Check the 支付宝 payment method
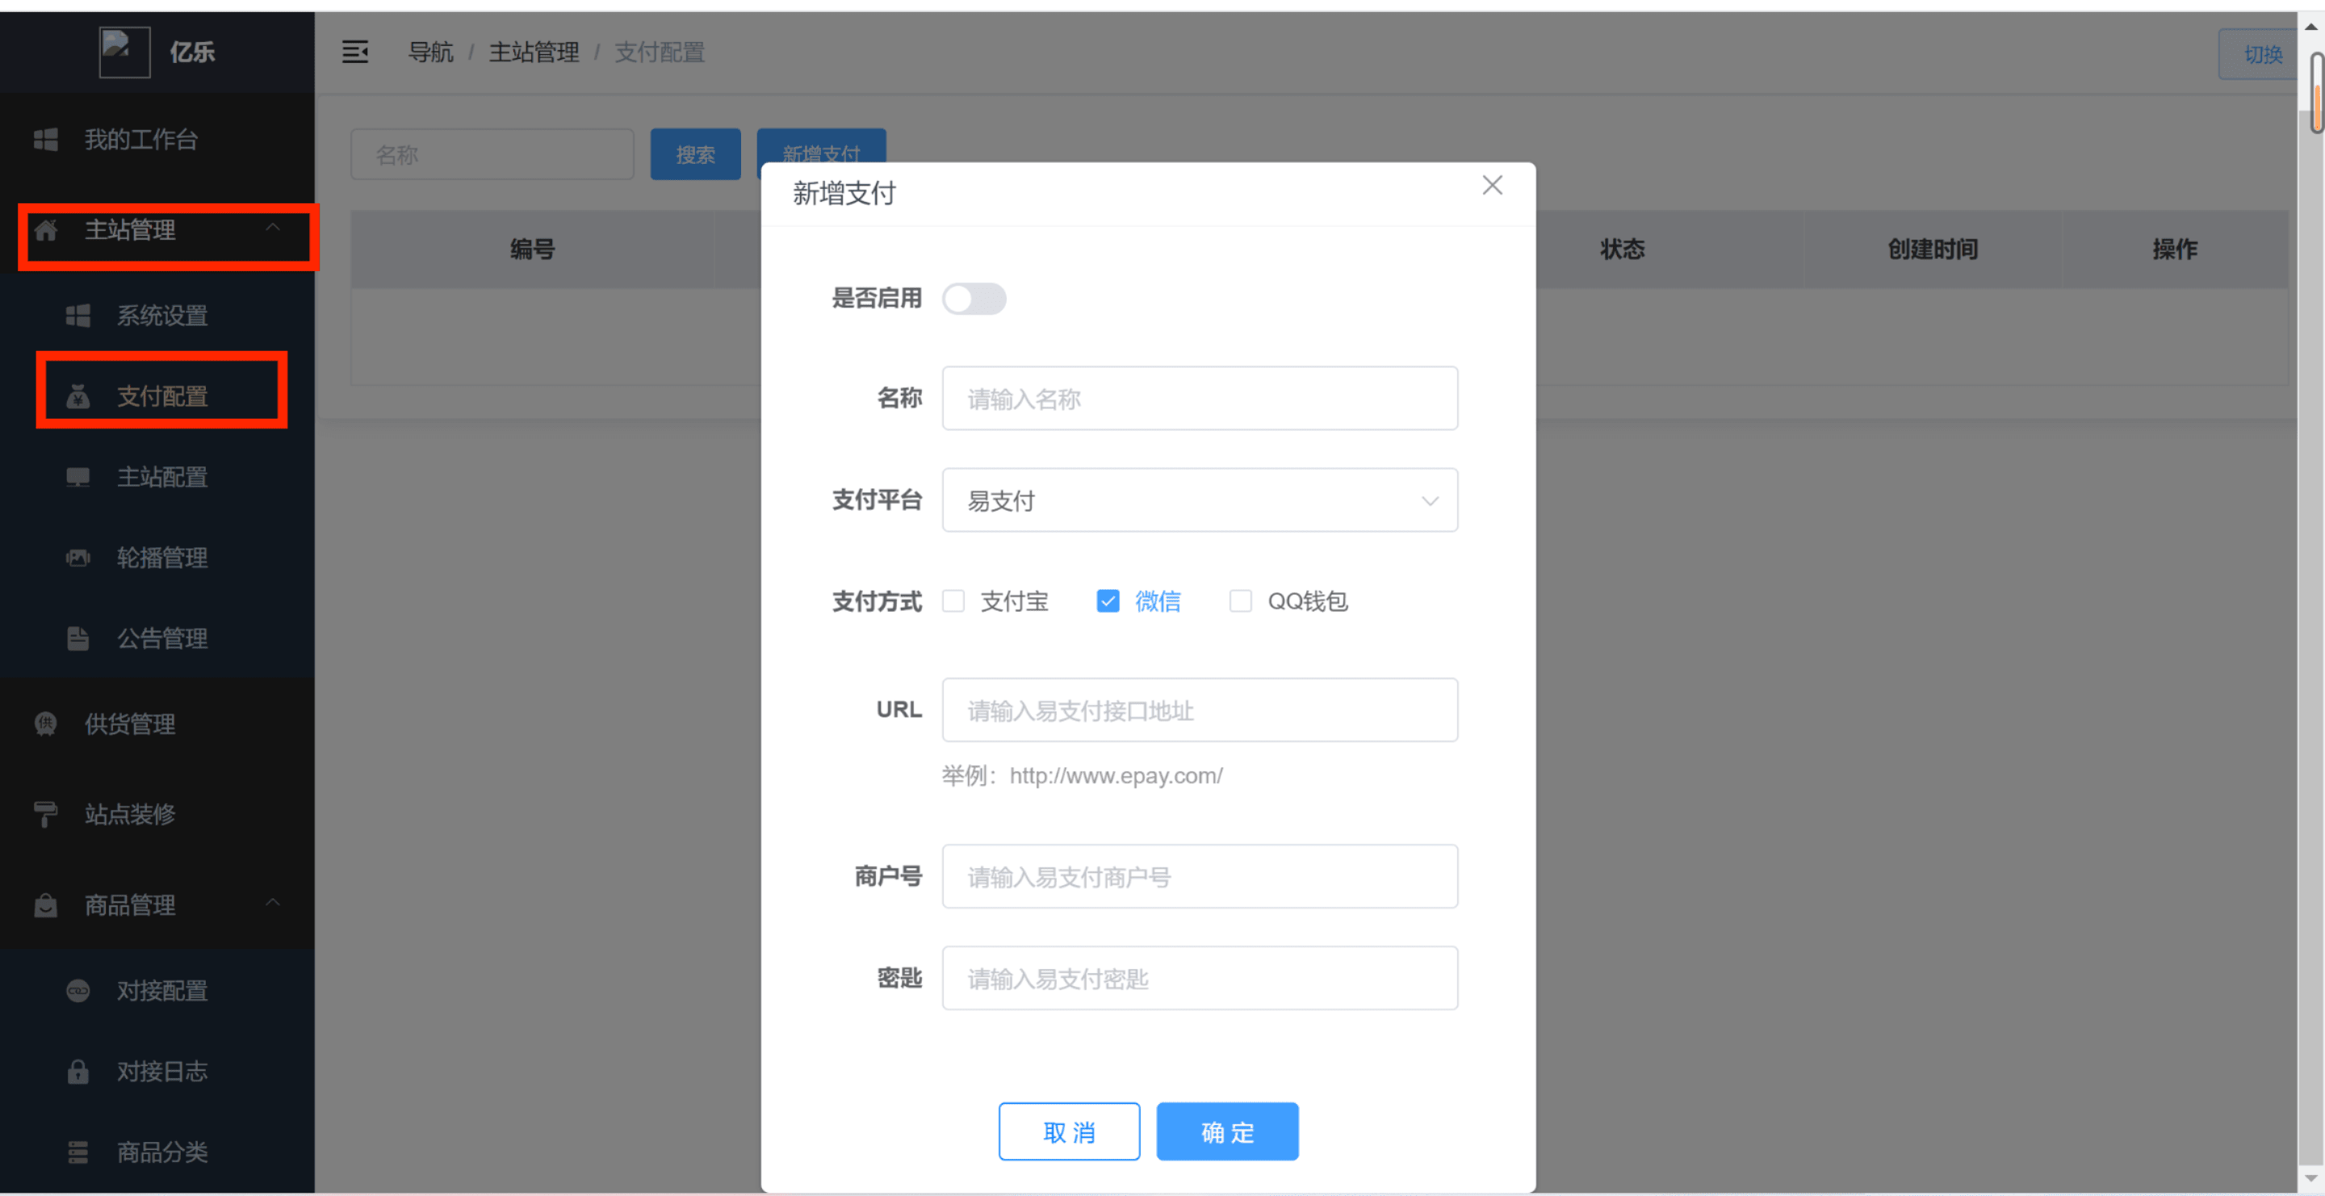2325x1196 pixels. coord(953,600)
